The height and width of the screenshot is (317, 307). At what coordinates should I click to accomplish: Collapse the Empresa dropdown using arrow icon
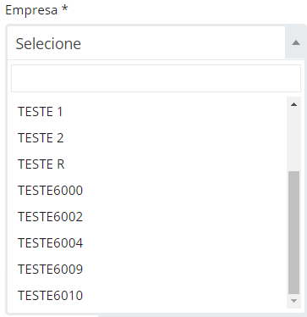(x=295, y=43)
